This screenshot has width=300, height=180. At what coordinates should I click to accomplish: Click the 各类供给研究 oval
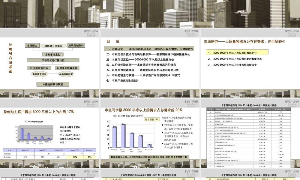pyautogui.click(x=66, y=74)
